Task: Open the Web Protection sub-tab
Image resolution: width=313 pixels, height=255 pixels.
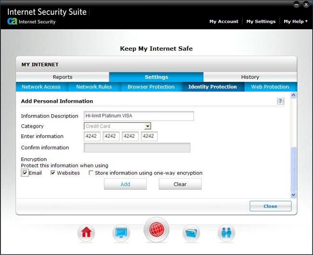Action: [270, 87]
